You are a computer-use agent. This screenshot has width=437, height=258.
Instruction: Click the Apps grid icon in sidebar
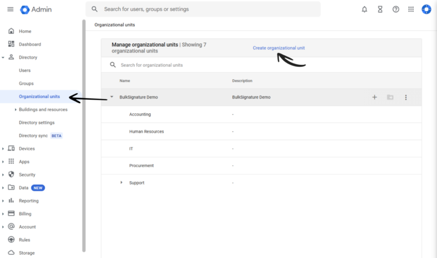pyautogui.click(x=11, y=161)
